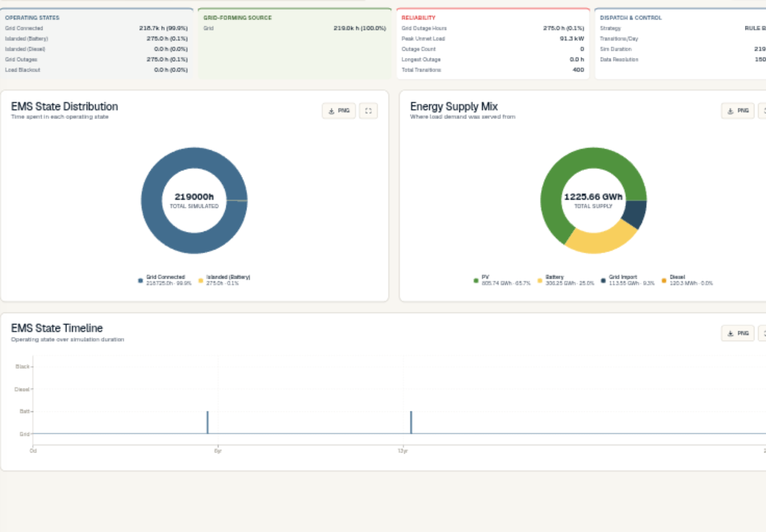Select the 1225.66 GWh total supply label

[593, 197]
